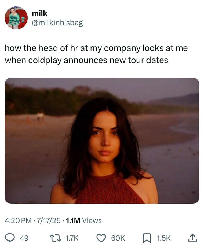Tap the Views label next to 1.1M
Viewport: 204px width, 251px height.
(x=90, y=220)
